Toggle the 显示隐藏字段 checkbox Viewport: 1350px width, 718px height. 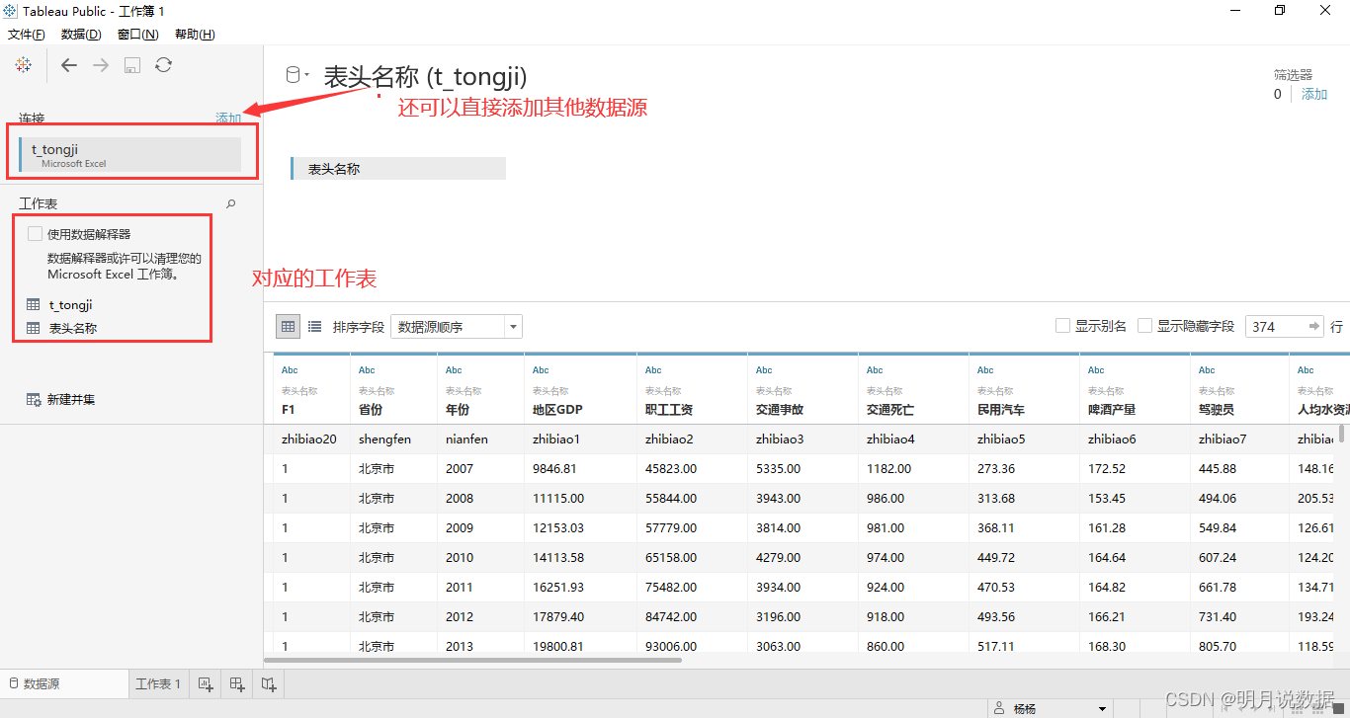(x=1144, y=325)
